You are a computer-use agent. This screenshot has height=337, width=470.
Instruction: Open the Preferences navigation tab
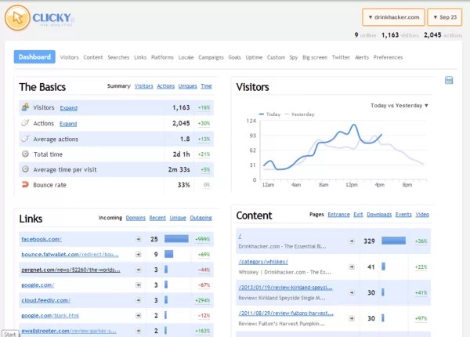(388, 57)
